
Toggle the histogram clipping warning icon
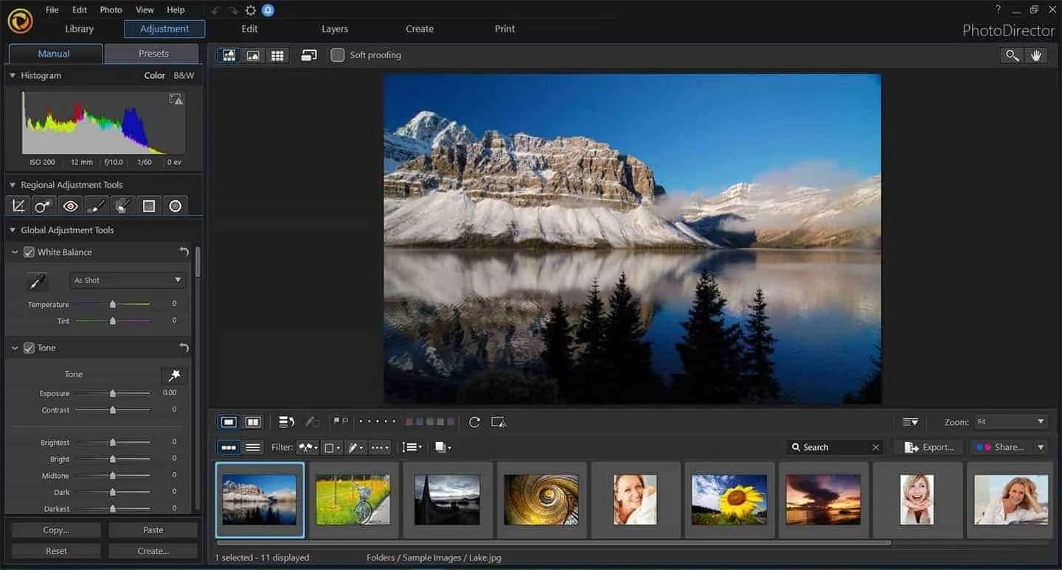tap(176, 99)
